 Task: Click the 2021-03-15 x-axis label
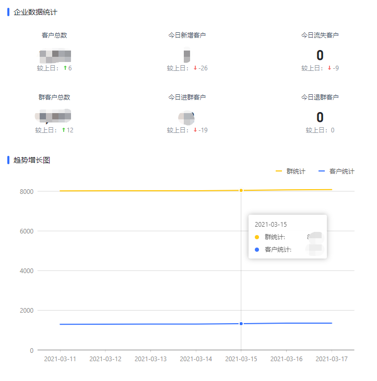[x=241, y=359]
